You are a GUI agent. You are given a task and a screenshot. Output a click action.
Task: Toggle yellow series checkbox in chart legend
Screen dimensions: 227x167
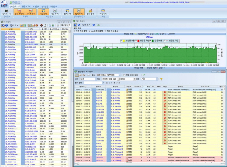(121, 41)
